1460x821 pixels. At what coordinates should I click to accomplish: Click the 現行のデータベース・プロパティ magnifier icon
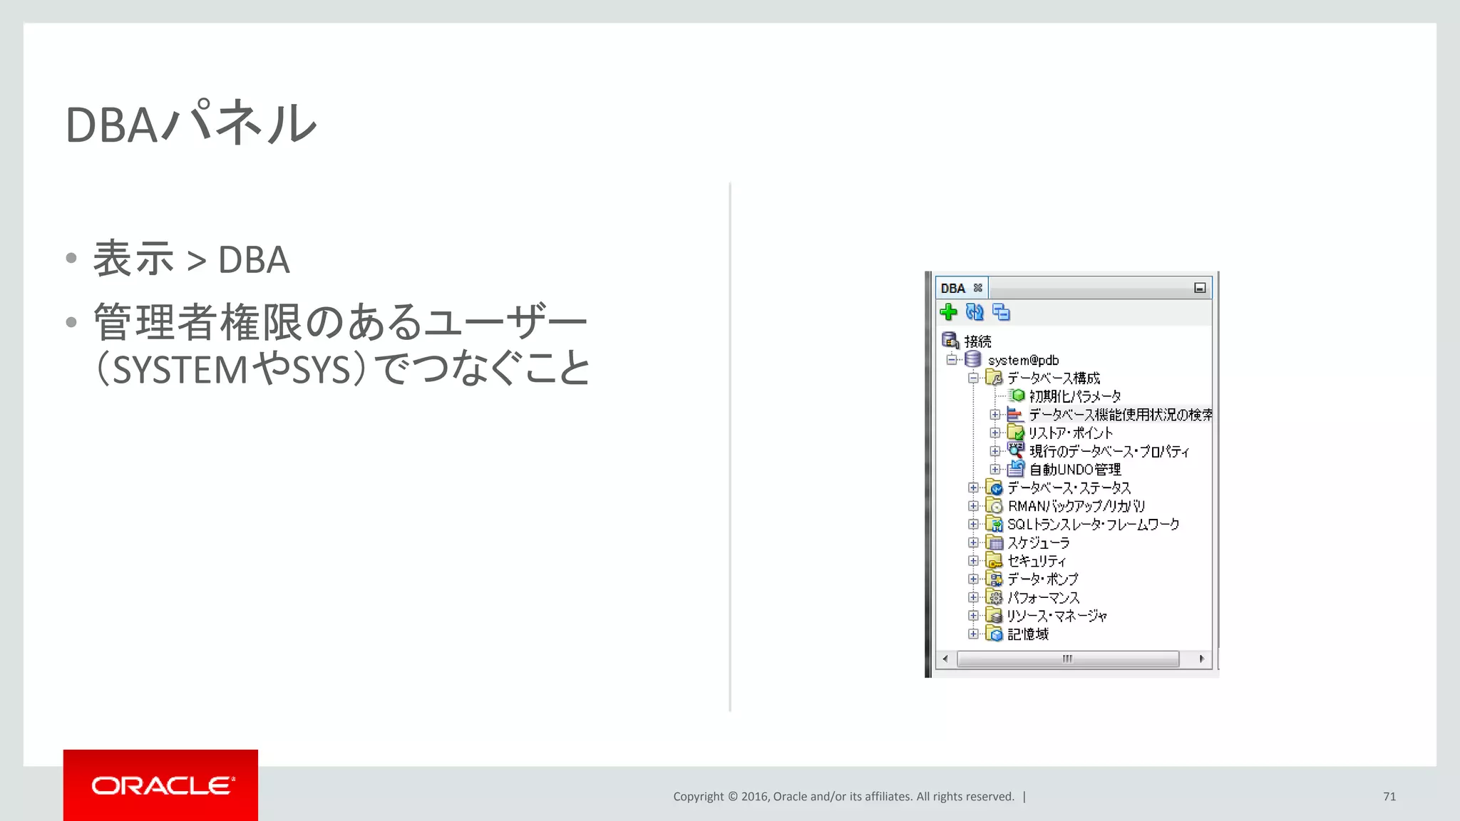pos(1016,450)
